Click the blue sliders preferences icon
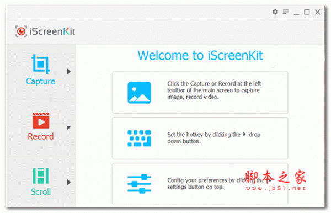This screenshot has height=213, width=331. click(x=139, y=184)
